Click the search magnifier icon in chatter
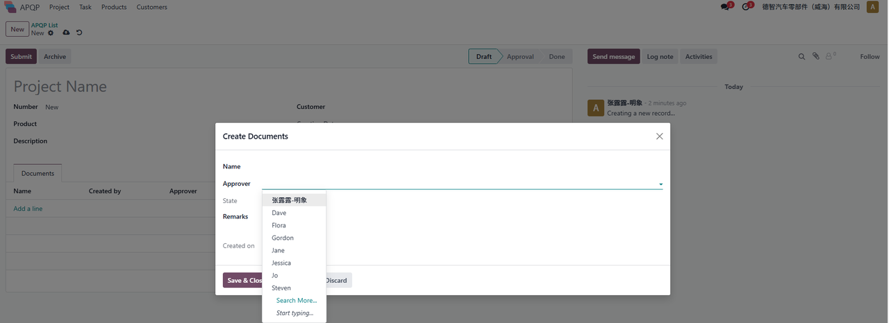 pos(801,57)
